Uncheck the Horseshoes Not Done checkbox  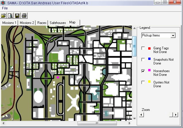143,71
